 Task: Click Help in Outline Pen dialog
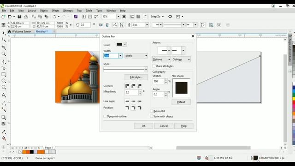pyautogui.click(x=183, y=126)
